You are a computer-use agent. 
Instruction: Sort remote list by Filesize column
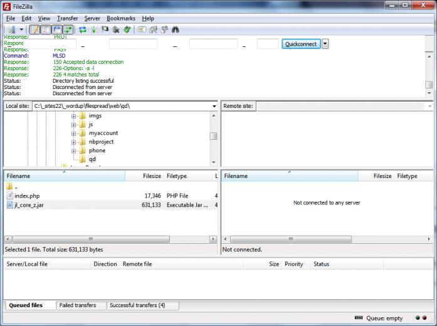tap(376, 176)
